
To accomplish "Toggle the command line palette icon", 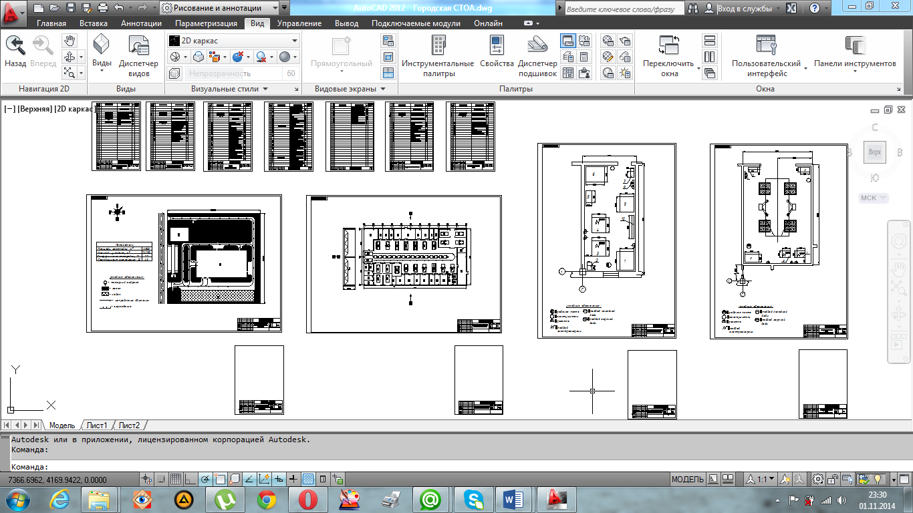I will coord(567,41).
